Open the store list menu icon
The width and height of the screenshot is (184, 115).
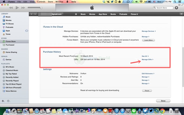point(181,14)
